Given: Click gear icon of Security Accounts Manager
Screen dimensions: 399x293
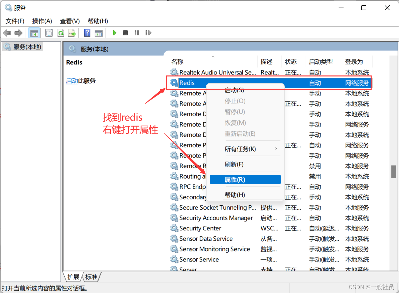Looking at the screenshot, I should click(174, 218).
